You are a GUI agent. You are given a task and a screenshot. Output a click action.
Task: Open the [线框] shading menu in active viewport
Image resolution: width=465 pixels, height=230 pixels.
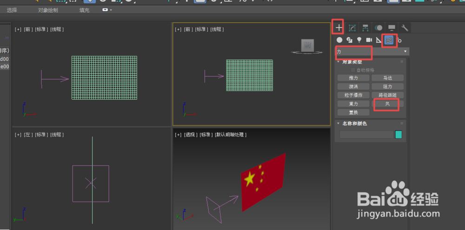[217, 29]
